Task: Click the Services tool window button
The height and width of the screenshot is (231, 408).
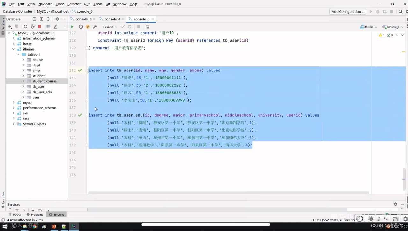Action: point(56,214)
